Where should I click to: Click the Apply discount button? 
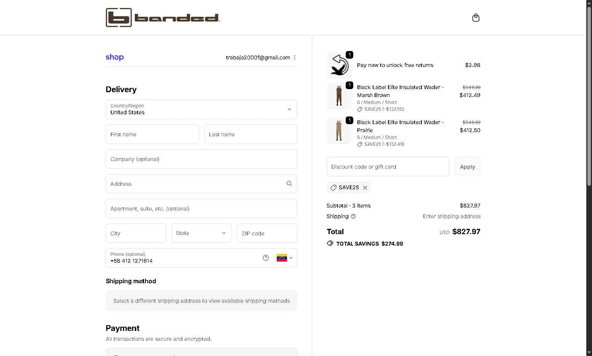click(x=468, y=166)
